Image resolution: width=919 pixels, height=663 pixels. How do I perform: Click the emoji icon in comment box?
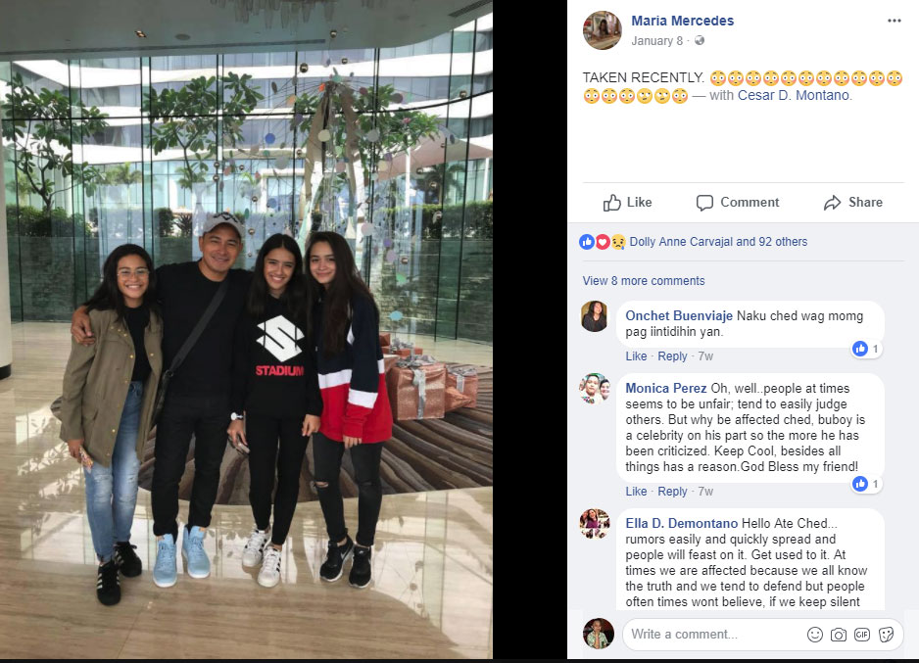click(x=815, y=635)
